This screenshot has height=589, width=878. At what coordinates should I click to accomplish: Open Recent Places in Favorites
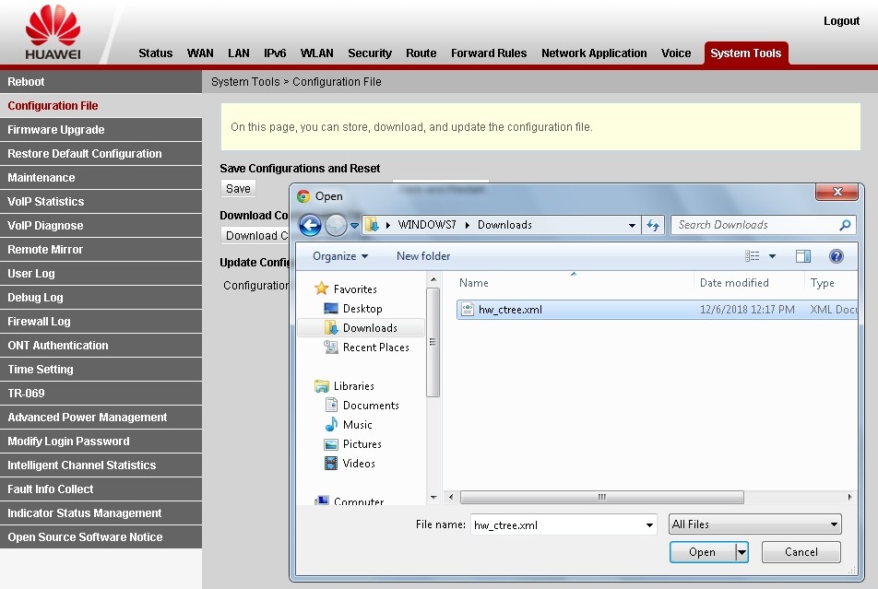375,348
